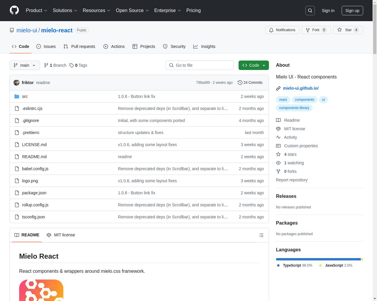Image resolution: width=377 pixels, height=301 pixels.
Task: Click the ui topic tag
Action: tap(323, 100)
